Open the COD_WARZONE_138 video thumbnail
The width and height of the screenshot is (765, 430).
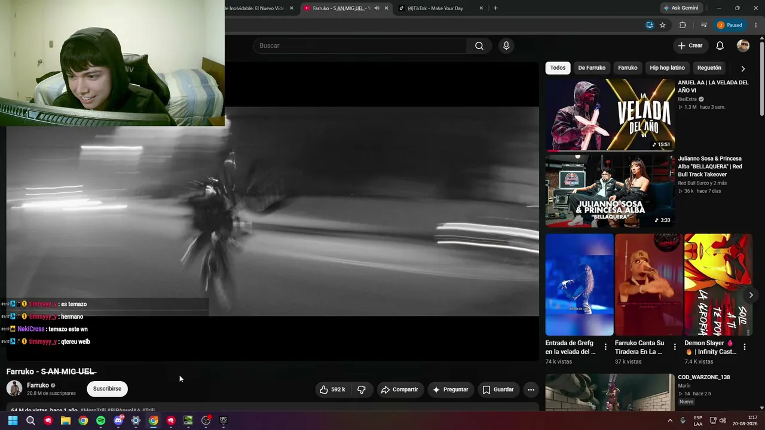610,392
